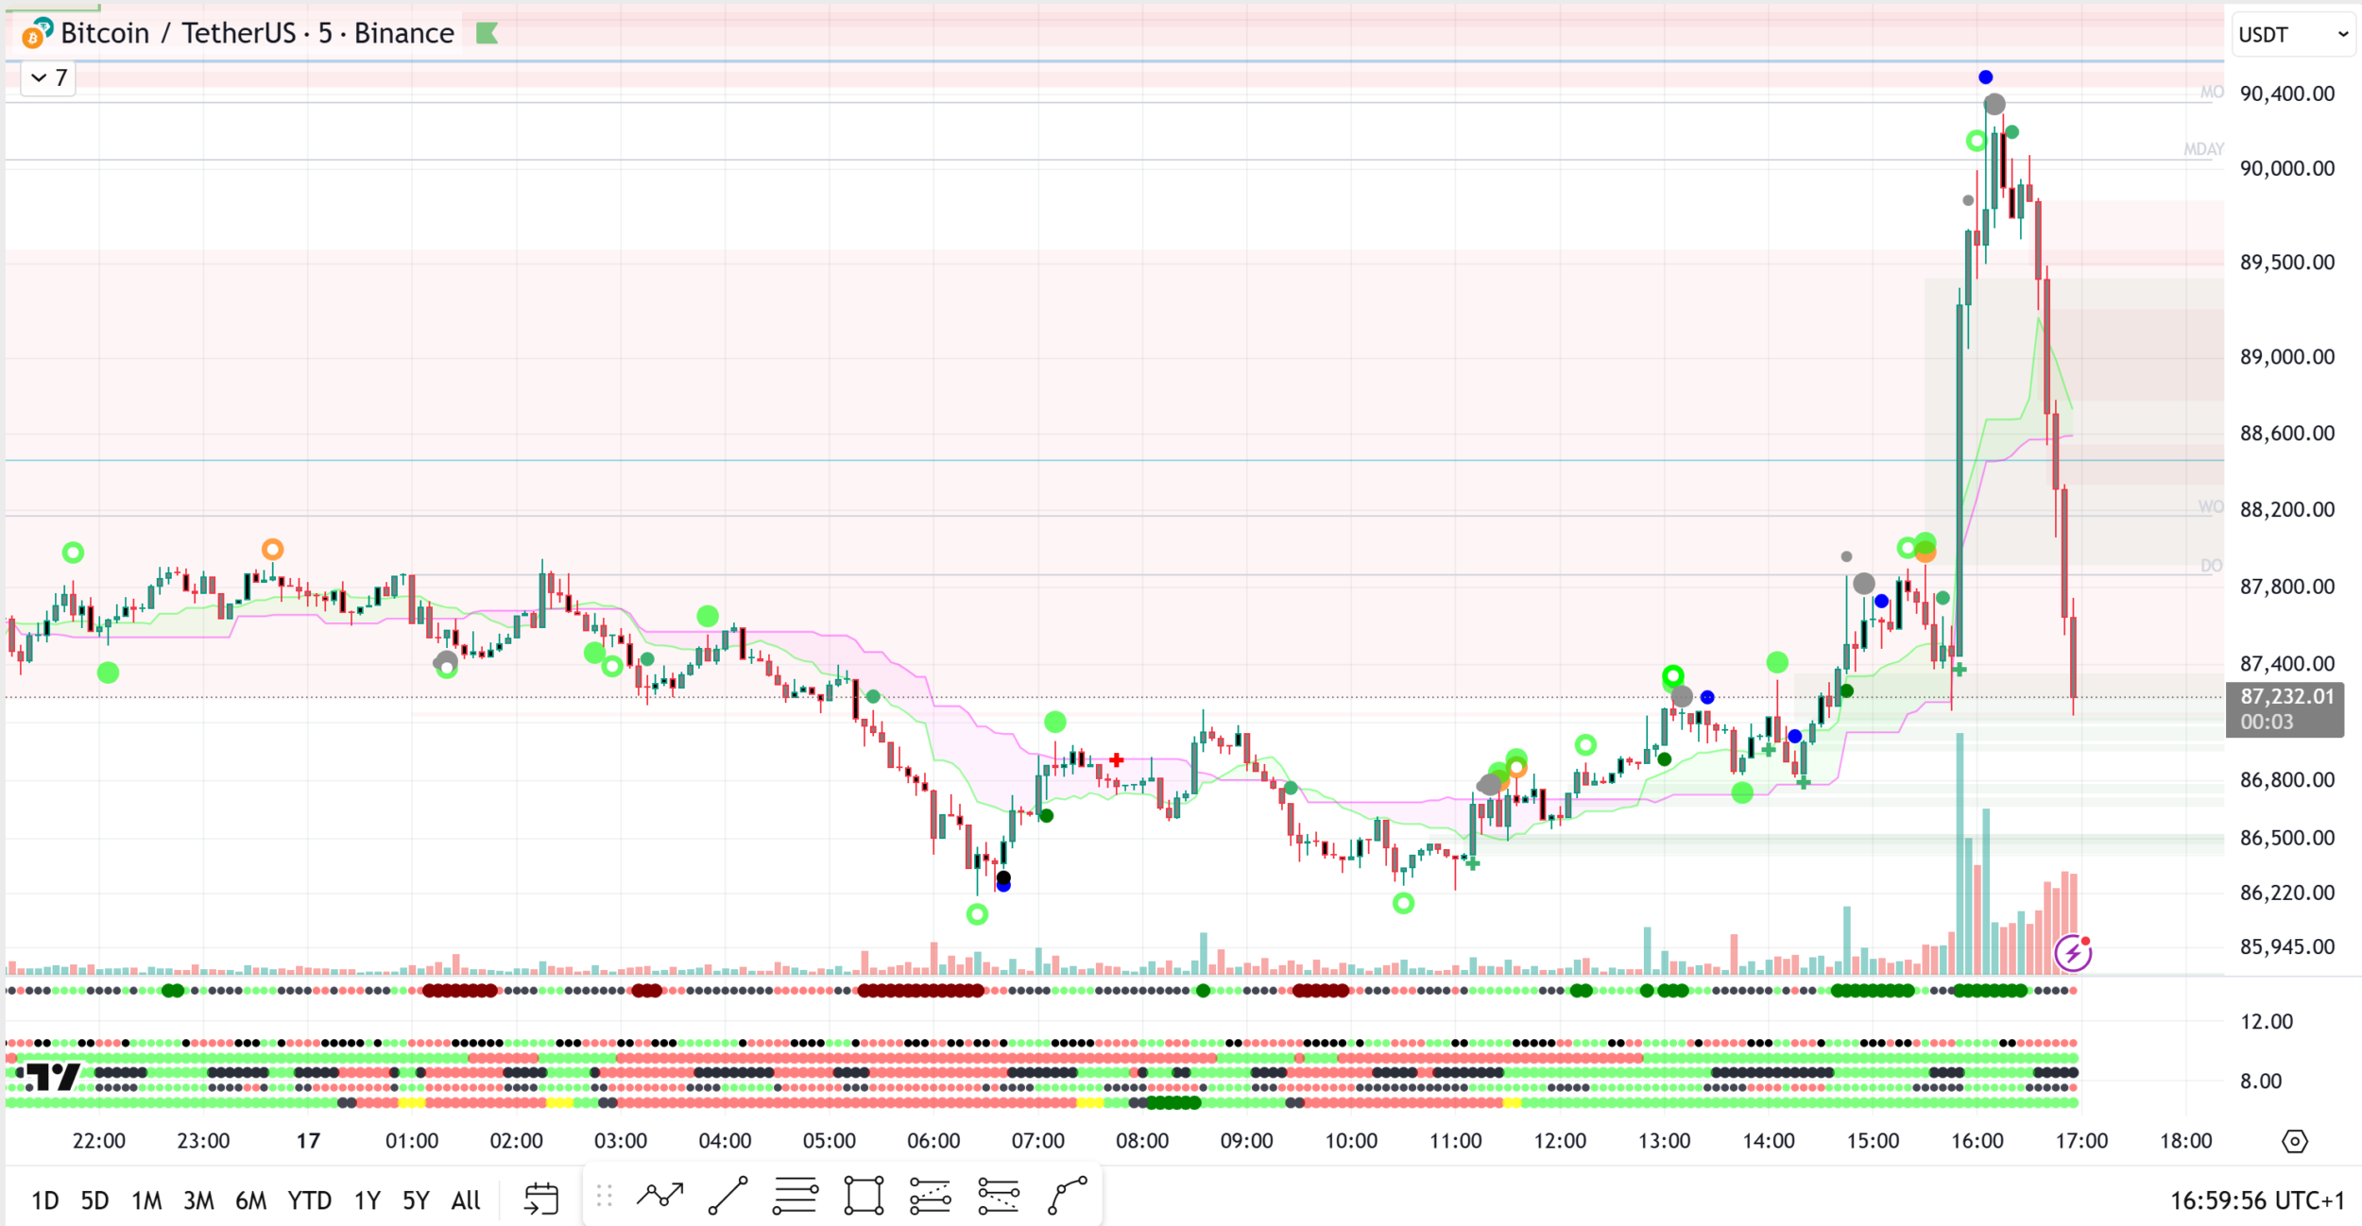
Task: Open the USDT currency dropdown
Action: (x=2293, y=35)
